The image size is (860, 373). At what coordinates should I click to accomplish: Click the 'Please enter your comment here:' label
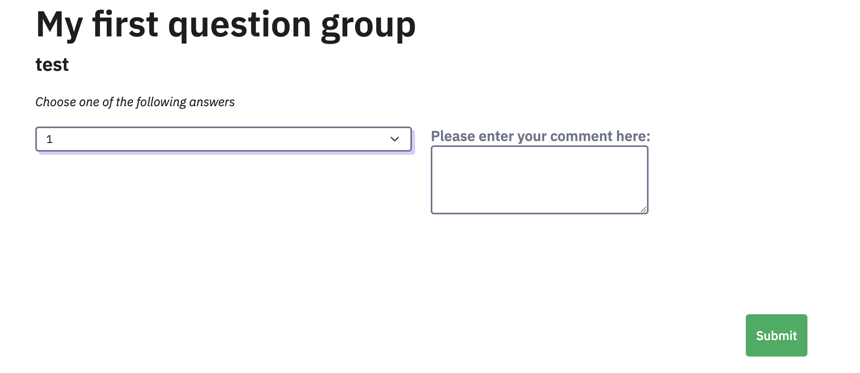click(x=540, y=136)
